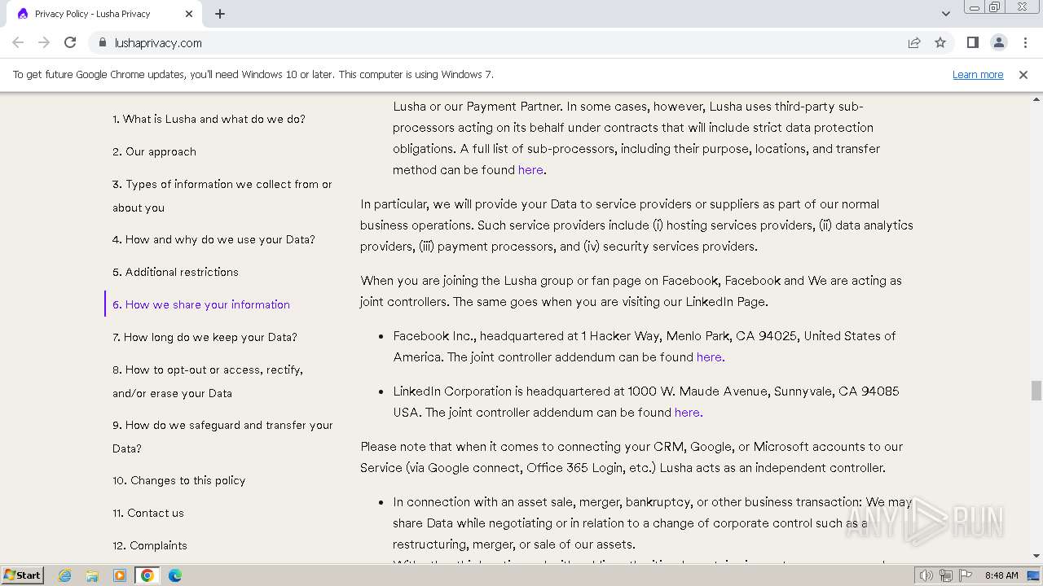Open File Explorer from the taskbar
The width and height of the screenshot is (1043, 586).
[x=92, y=575]
